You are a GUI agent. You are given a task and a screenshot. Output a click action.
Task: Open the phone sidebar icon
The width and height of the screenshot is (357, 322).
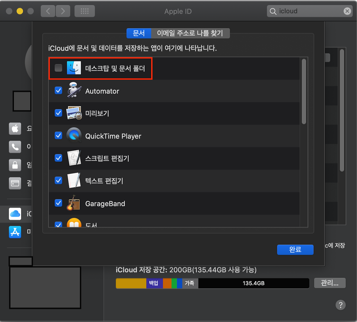point(15,147)
